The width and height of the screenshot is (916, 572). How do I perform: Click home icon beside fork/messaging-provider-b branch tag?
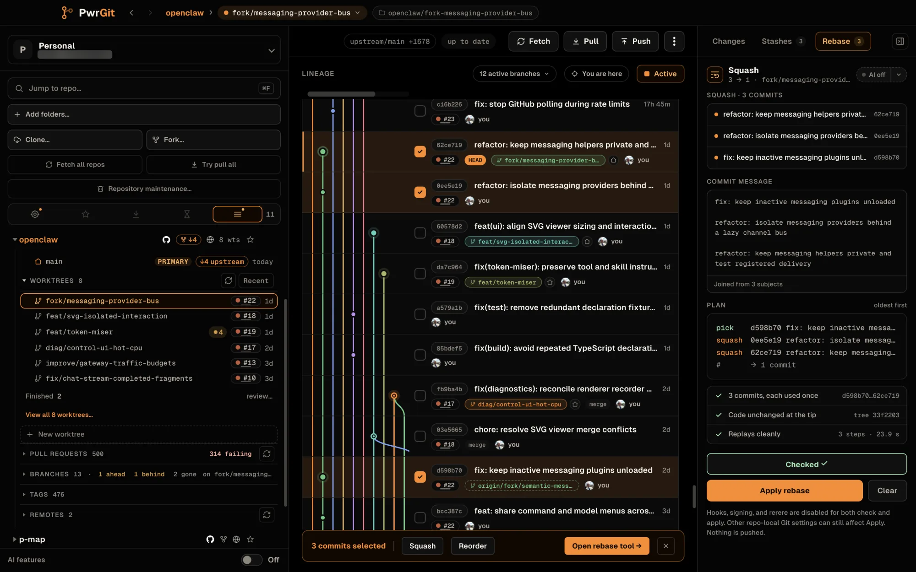[614, 160]
